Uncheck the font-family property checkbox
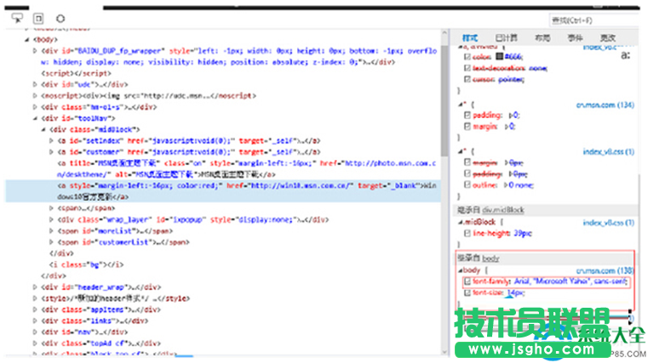This screenshot has width=648, height=363. tap(466, 281)
